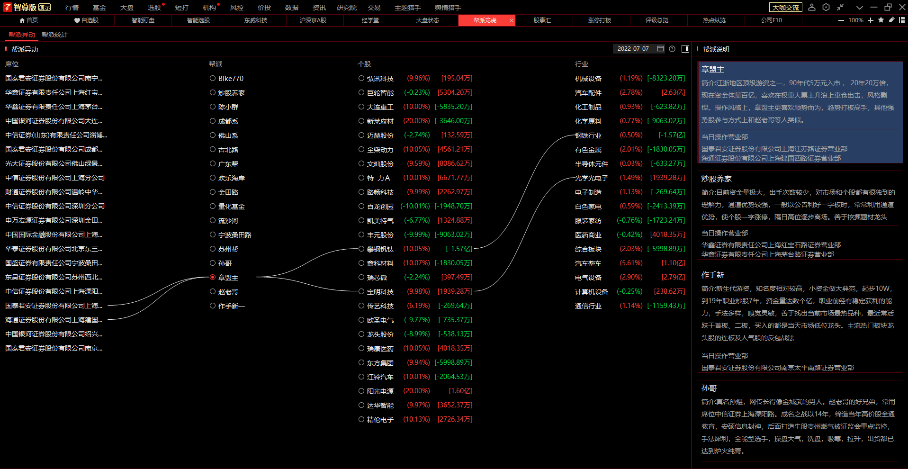Image resolution: width=908 pixels, height=469 pixels.
Task: Click the 大咖交流 button
Action: click(x=786, y=7)
